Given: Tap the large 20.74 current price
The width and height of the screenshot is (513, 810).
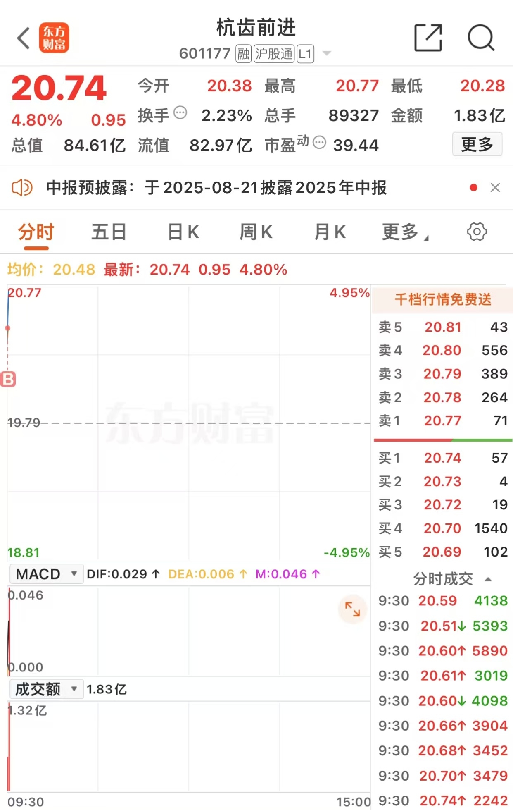Looking at the screenshot, I should coord(59,88).
